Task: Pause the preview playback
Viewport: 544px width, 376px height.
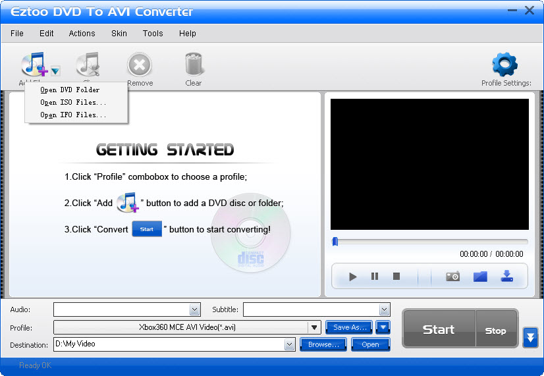Action: [375, 276]
